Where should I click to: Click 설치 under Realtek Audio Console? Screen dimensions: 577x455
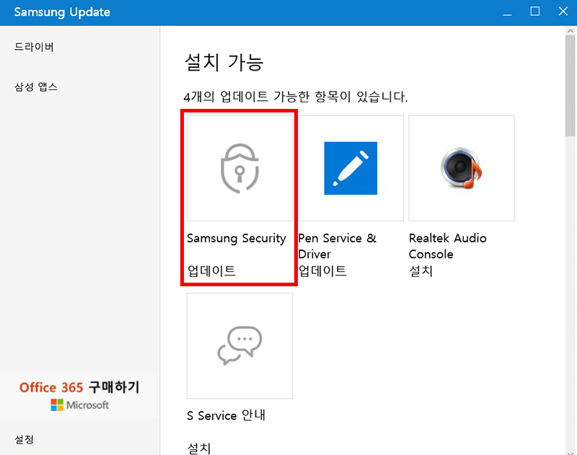click(x=420, y=271)
